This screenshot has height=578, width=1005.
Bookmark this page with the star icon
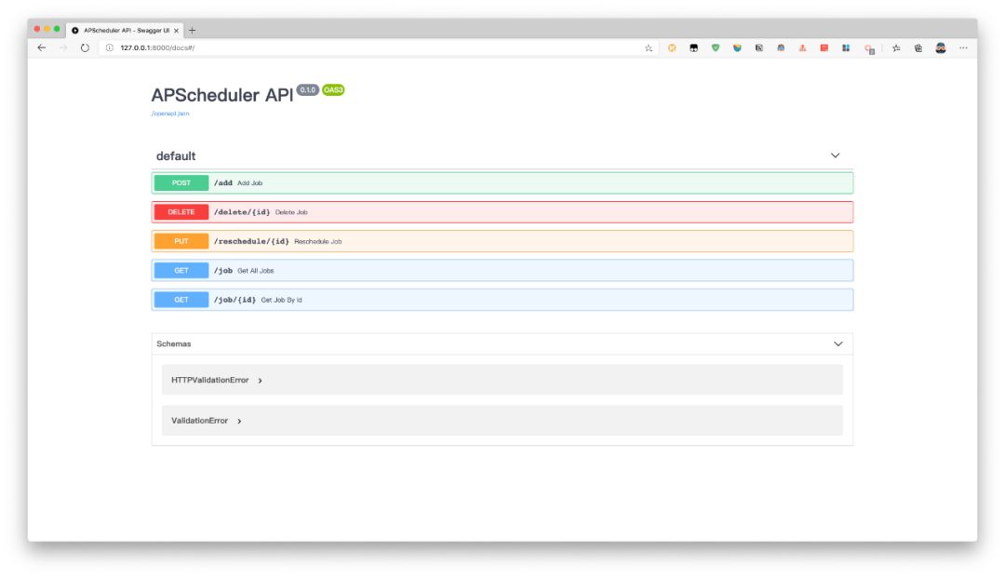(649, 47)
